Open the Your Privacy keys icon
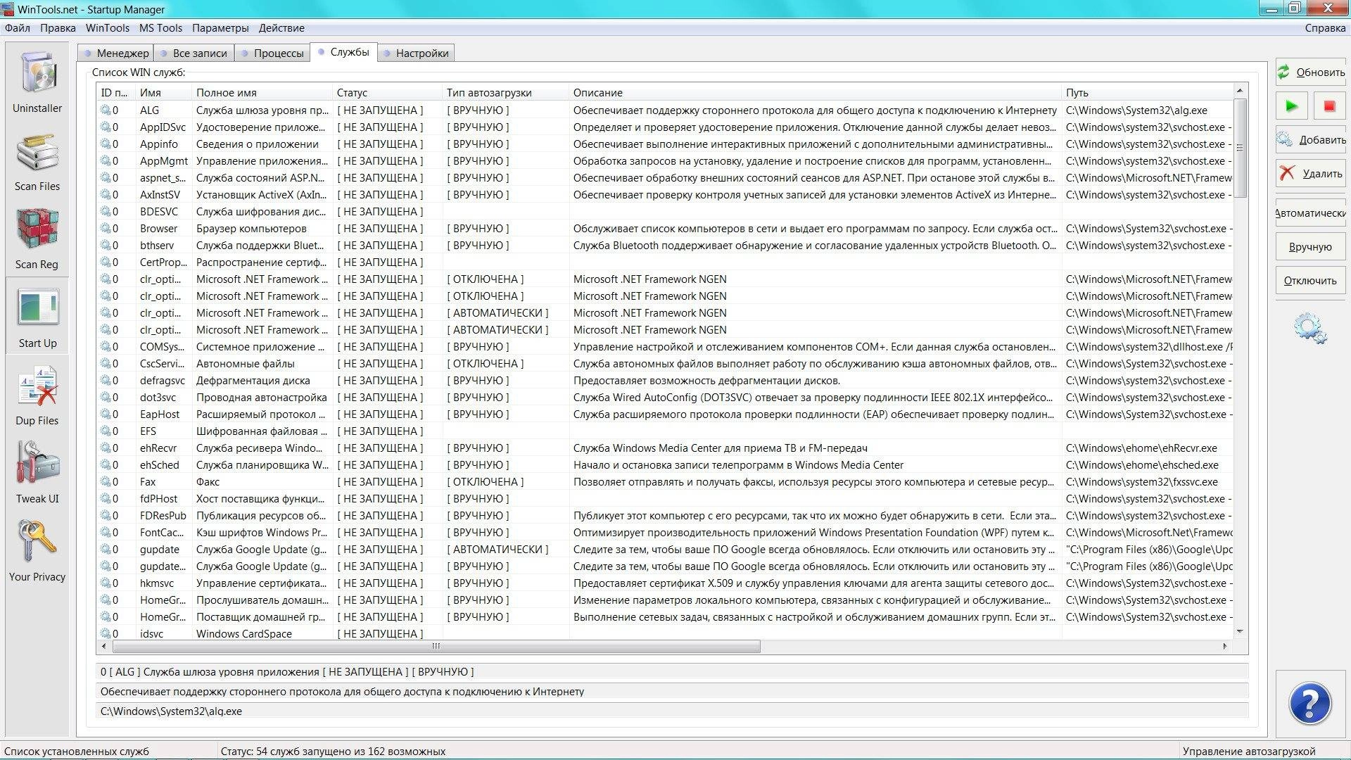Image resolution: width=1351 pixels, height=760 pixels. [x=37, y=542]
